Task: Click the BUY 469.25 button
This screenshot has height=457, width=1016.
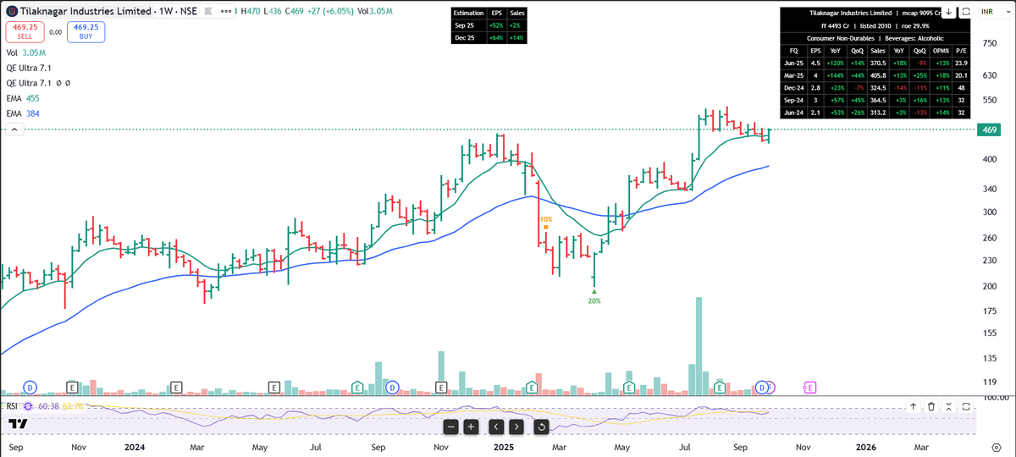Action: pyautogui.click(x=86, y=32)
